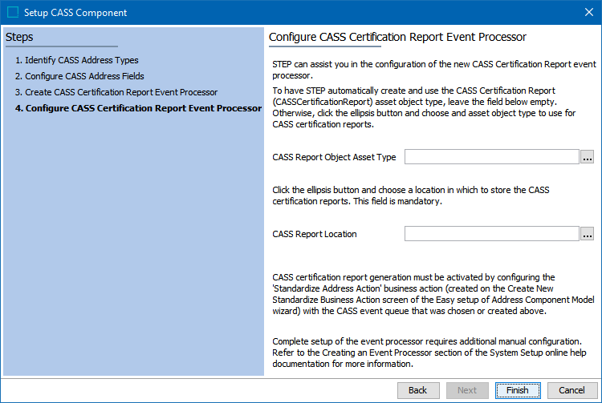Select step 1 Identify CASS Address Types
The height and width of the screenshot is (403, 602).
[77, 60]
